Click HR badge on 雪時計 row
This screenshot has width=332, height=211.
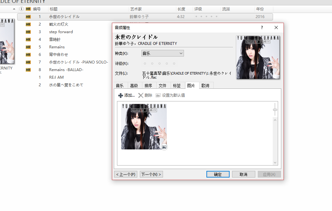28,39
